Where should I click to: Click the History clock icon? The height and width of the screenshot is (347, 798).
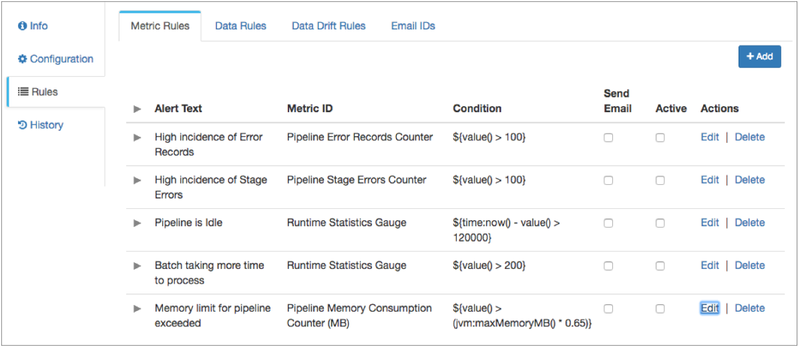tap(23, 125)
